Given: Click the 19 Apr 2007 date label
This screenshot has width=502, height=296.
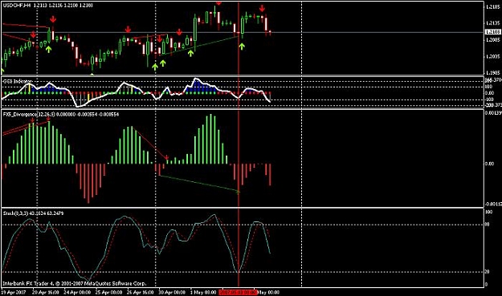Looking at the screenshot, I should [14, 292].
